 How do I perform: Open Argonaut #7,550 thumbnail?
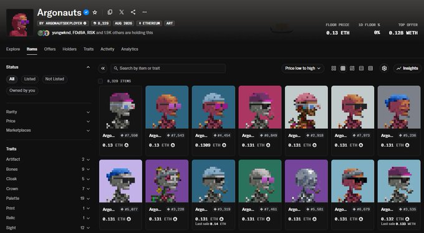(x=120, y=107)
